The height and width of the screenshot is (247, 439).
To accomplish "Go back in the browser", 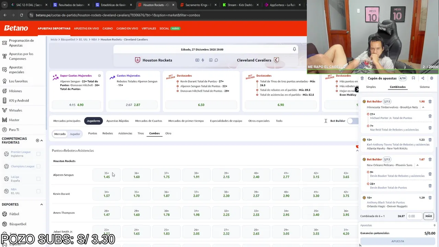I will [5, 15].
